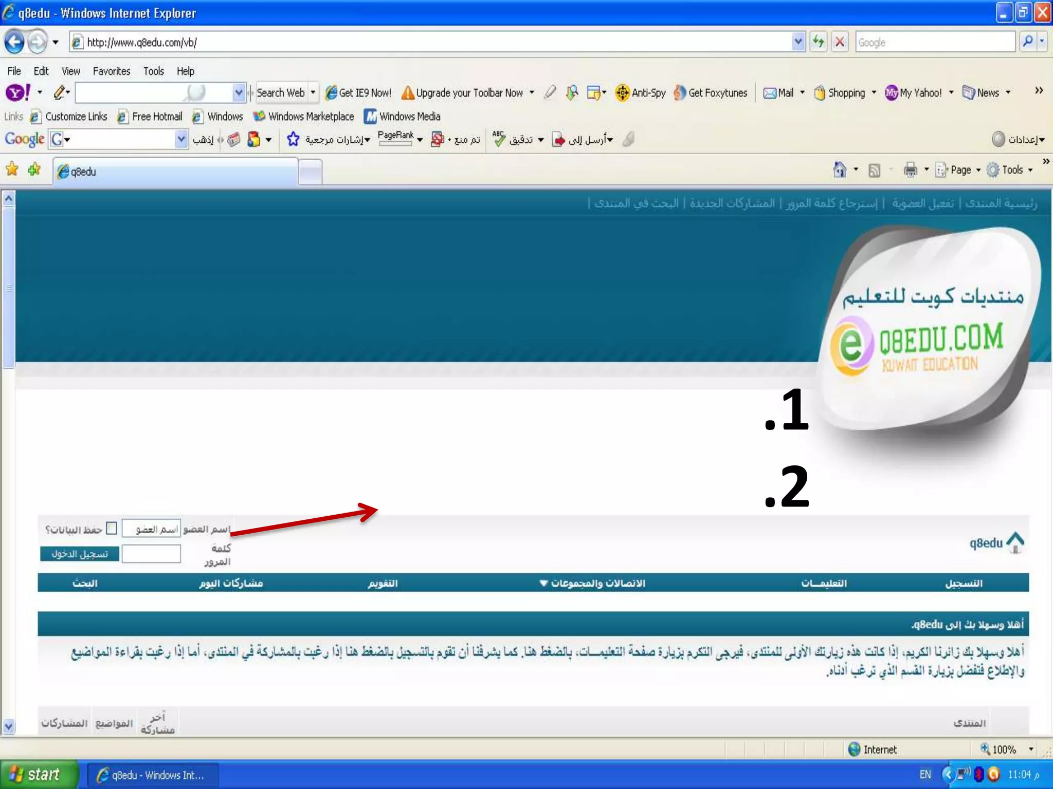
Task: Tick the remember login data checkbox
Action: click(112, 528)
